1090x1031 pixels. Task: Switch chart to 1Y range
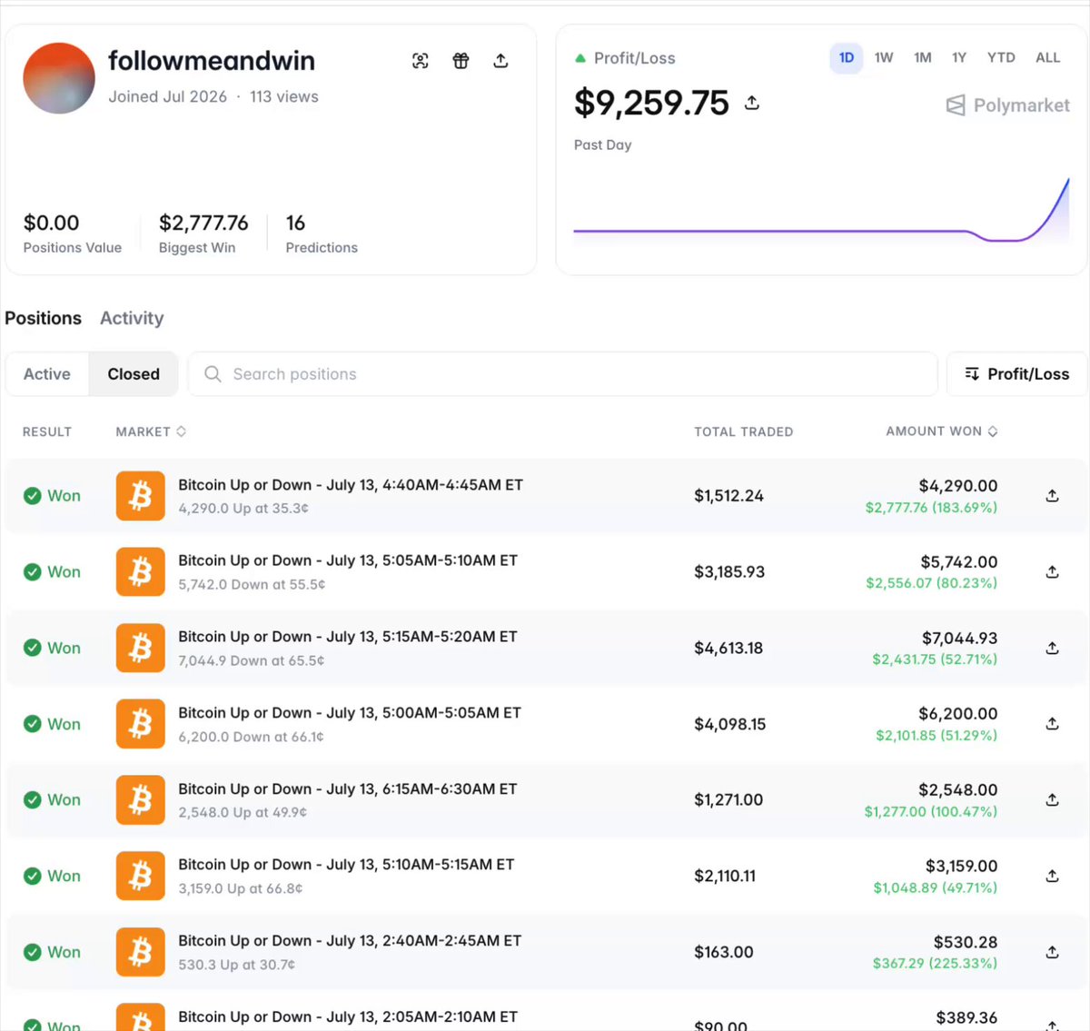959,58
